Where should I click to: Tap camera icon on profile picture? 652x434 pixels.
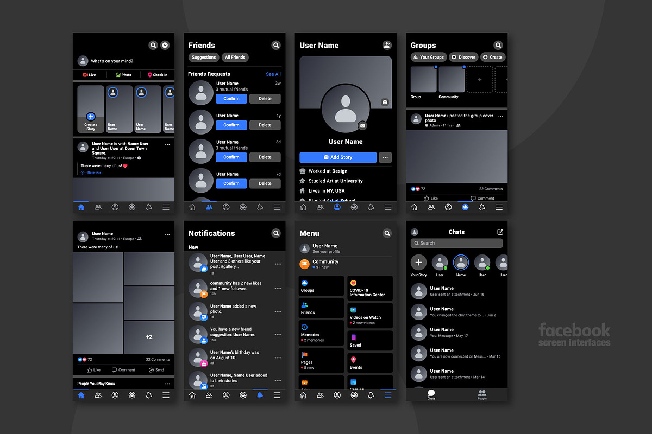coord(362,126)
